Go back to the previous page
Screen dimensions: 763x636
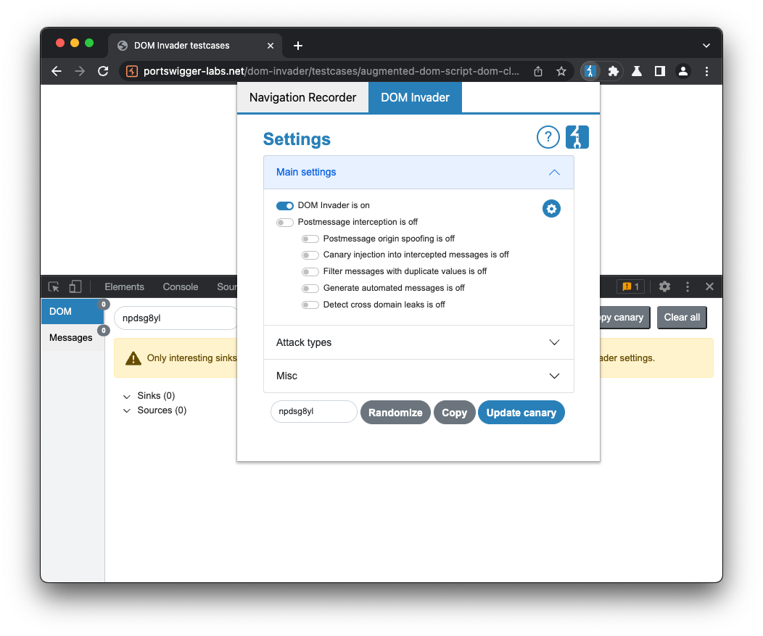click(57, 72)
